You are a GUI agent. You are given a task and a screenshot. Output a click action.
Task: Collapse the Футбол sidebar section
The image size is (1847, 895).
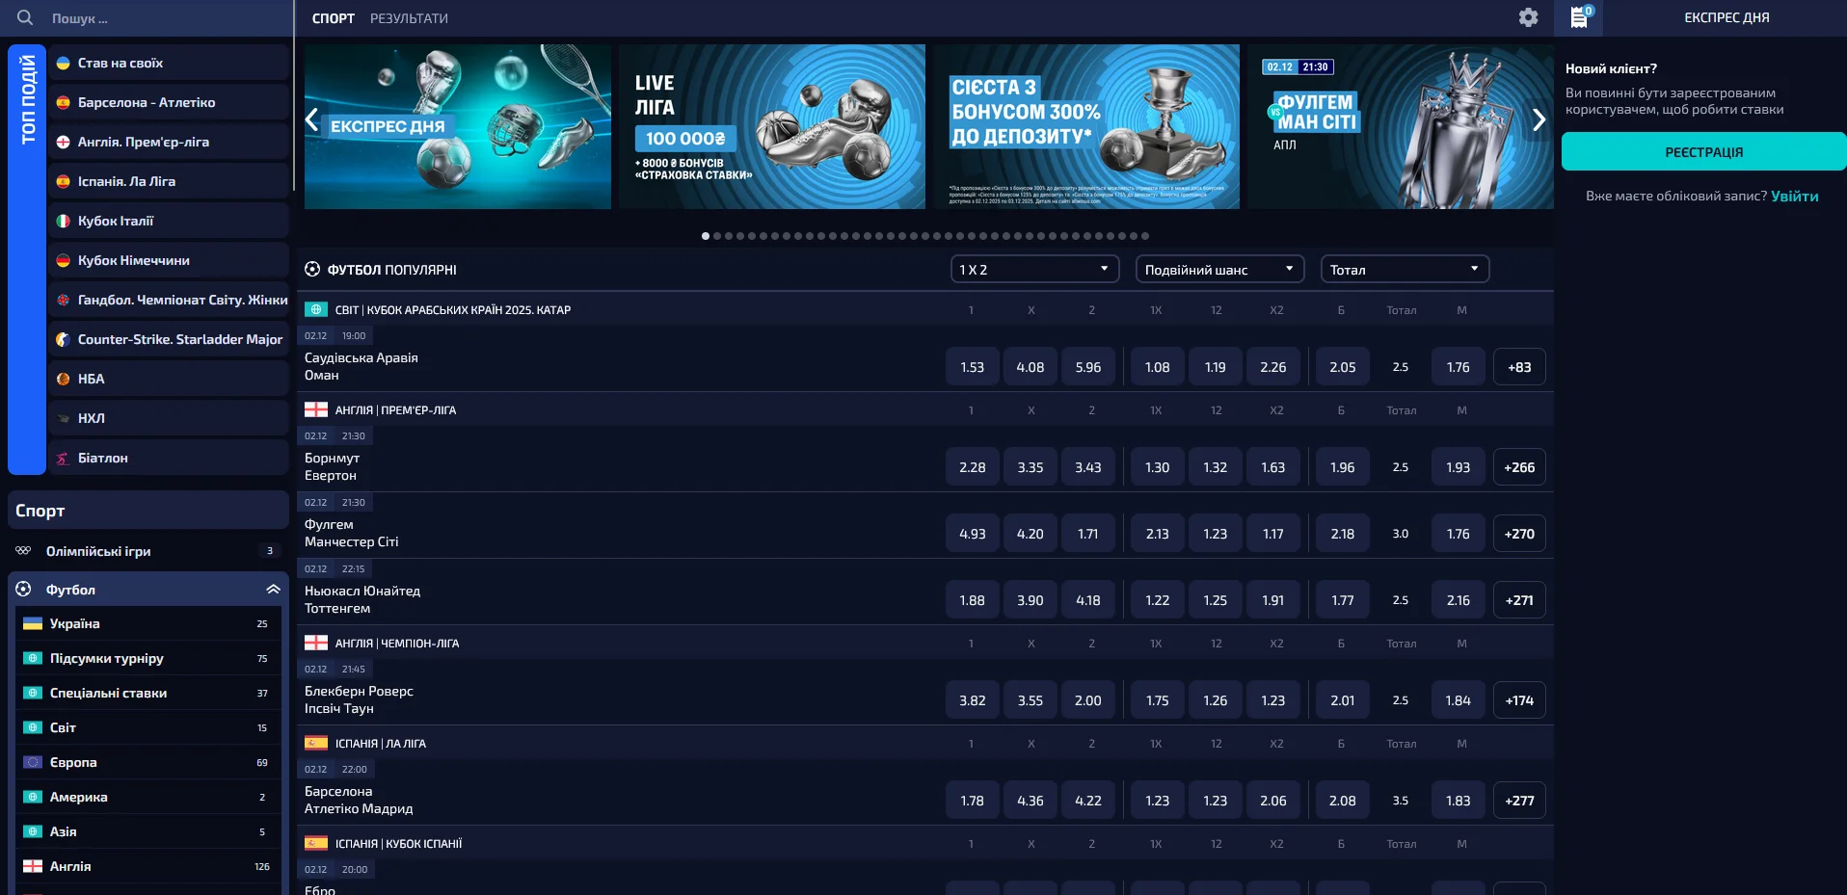[273, 590]
